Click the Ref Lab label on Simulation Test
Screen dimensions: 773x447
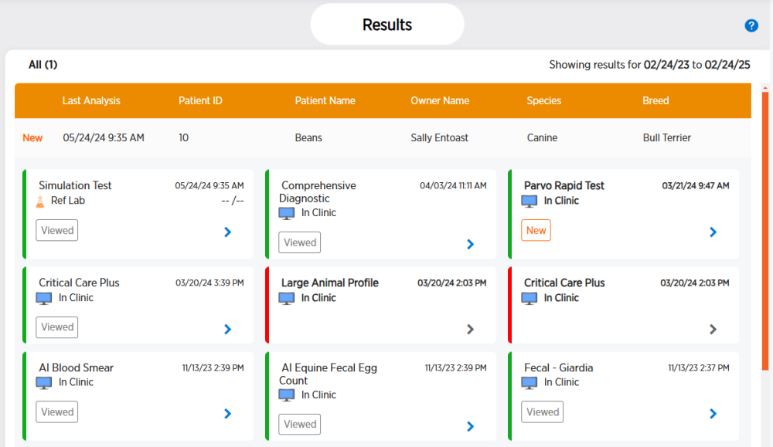[x=68, y=201]
